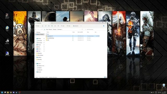Image resolution: width=167 pixels, height=94 pixels.
Task: Open Data (D:) drive in navigation tree
Action: (x=39, y=68)
